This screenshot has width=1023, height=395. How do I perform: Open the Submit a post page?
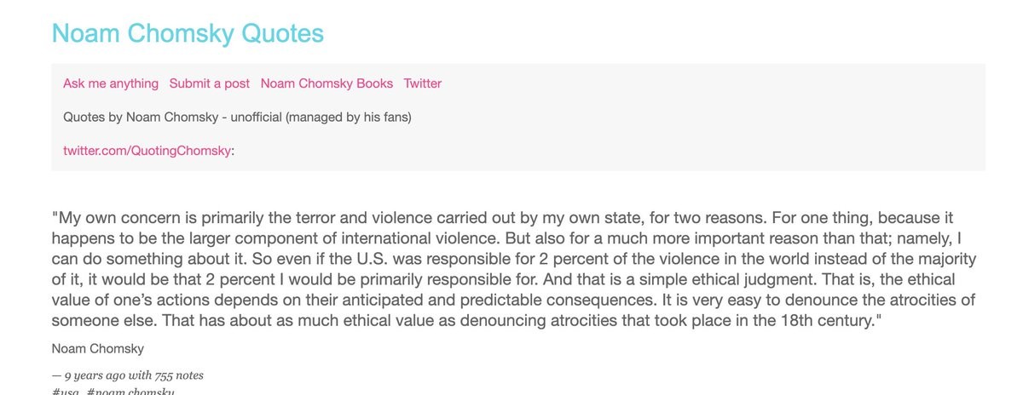pyautogui.click(x=210, y=83)
